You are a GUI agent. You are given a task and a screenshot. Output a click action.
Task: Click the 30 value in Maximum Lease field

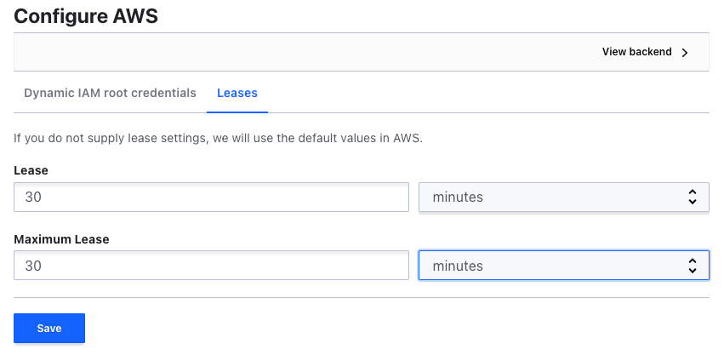point(33,266)
